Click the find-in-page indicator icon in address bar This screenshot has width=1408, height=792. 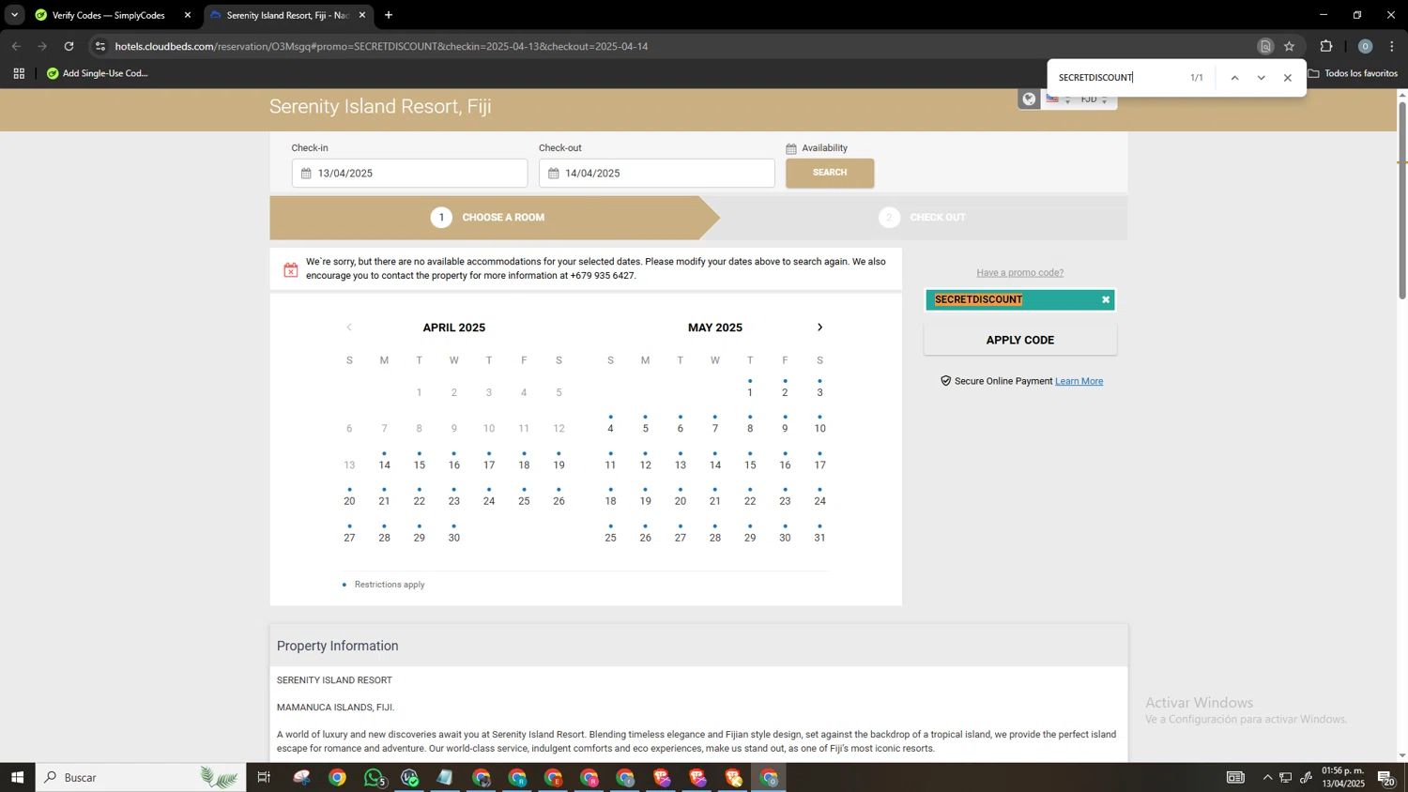pyautogui.click(x=1265, y=46)
